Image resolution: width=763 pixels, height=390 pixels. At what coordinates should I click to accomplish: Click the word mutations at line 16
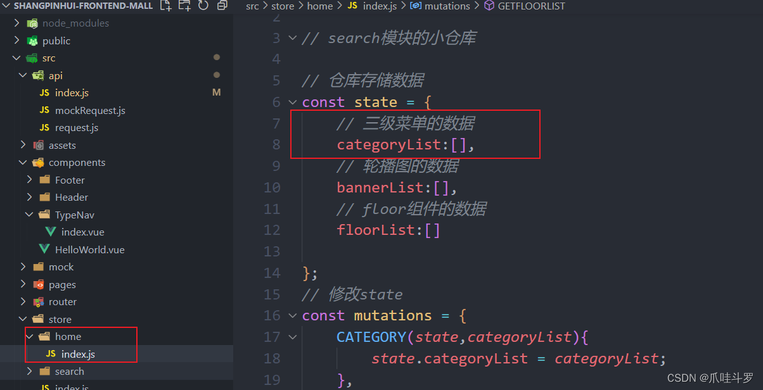tap(393, 315)
